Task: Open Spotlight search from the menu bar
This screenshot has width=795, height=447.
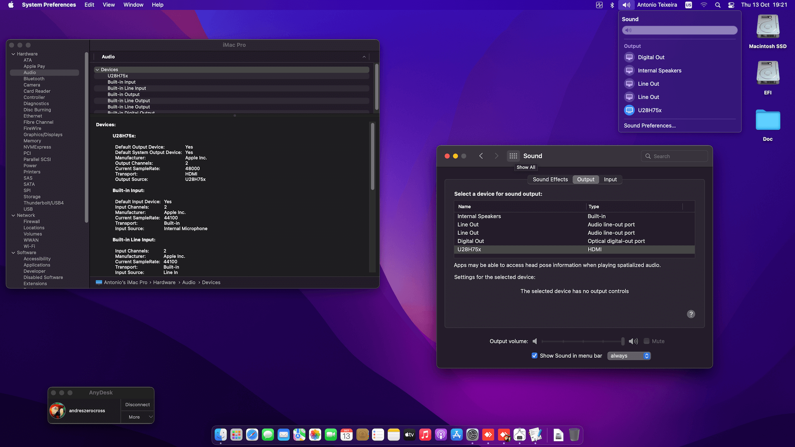Action: coord(718,5)
